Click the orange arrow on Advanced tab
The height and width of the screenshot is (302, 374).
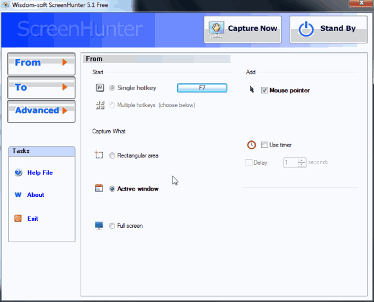(65, 111)
